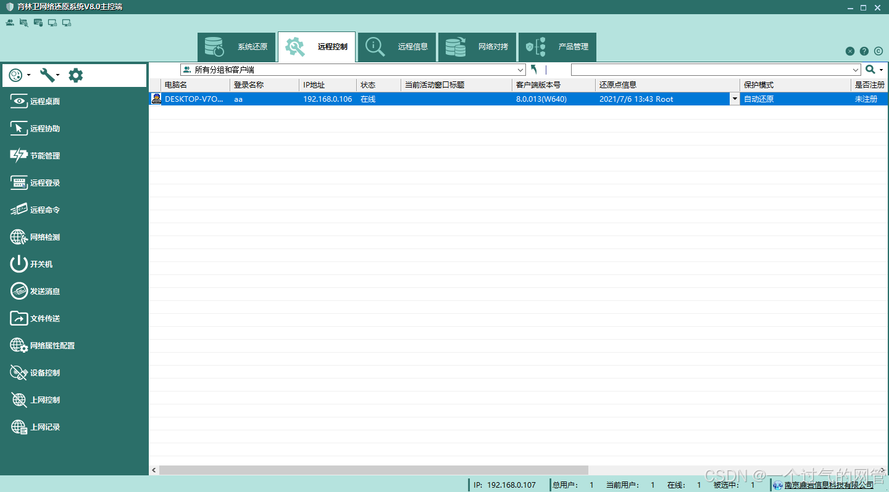Image resolution: width=889 pixels, height=492 pixels.
Task: Click the 还原点信息 column header
Action: (667, 85)
